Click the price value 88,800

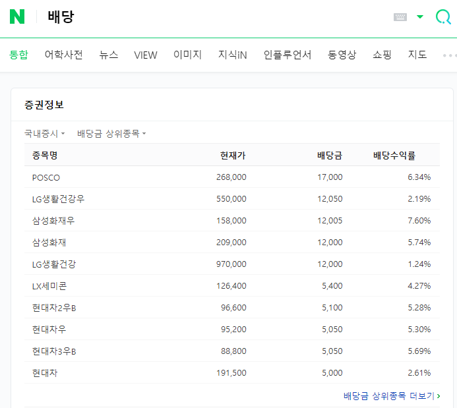[233, 351]
